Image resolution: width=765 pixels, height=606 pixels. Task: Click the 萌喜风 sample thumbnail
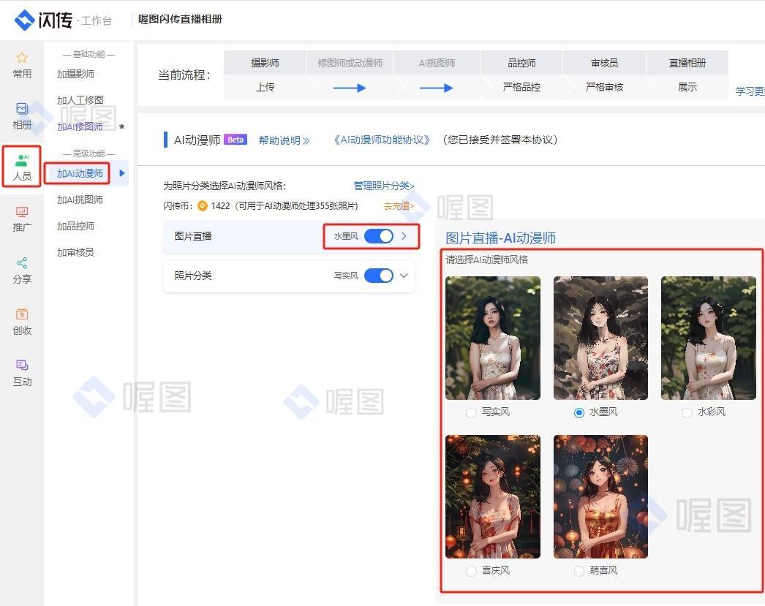click(600, 496)
